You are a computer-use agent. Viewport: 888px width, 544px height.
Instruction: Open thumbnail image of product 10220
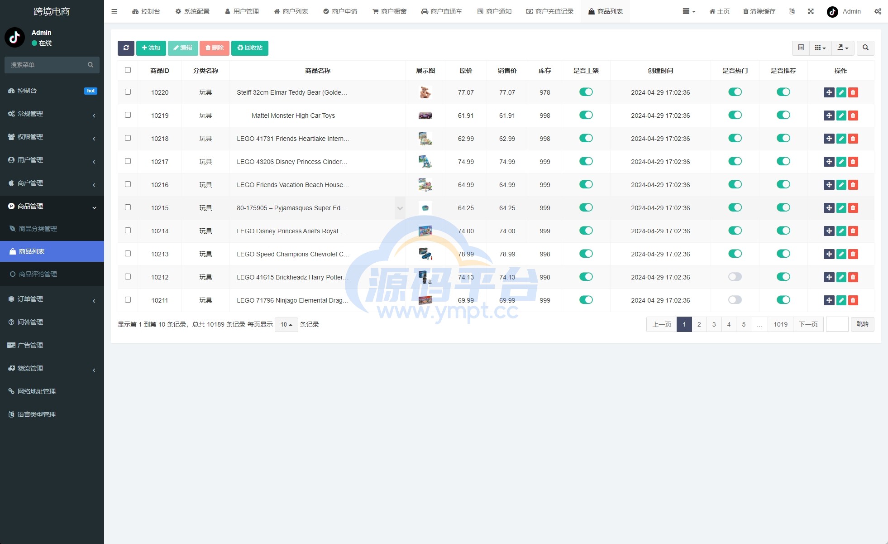click(425, 92)
